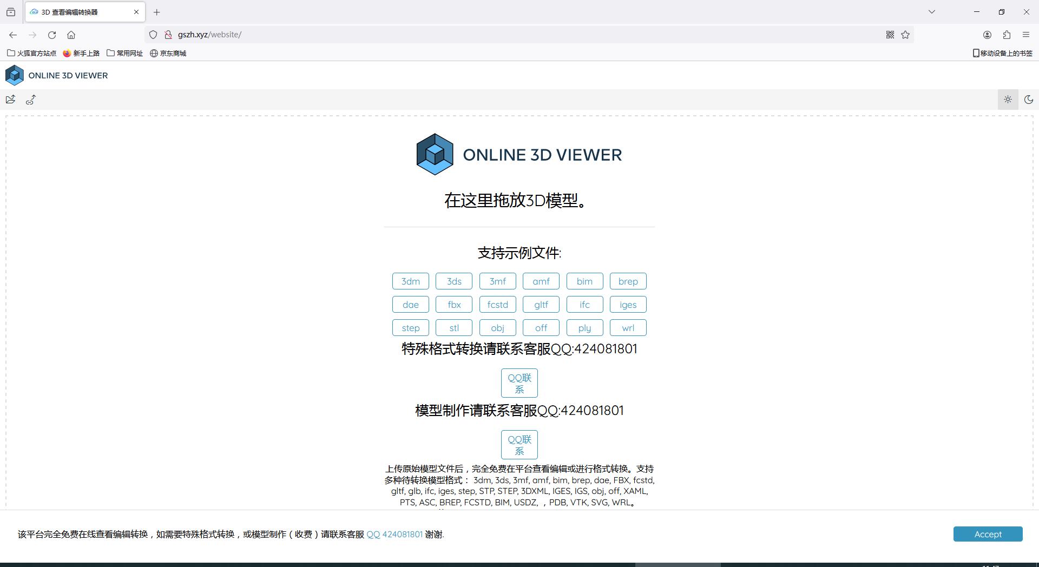Click QQ联系 button under format conversion
This screenshot has width=1039, height=567.
click(x=519, y=383)
